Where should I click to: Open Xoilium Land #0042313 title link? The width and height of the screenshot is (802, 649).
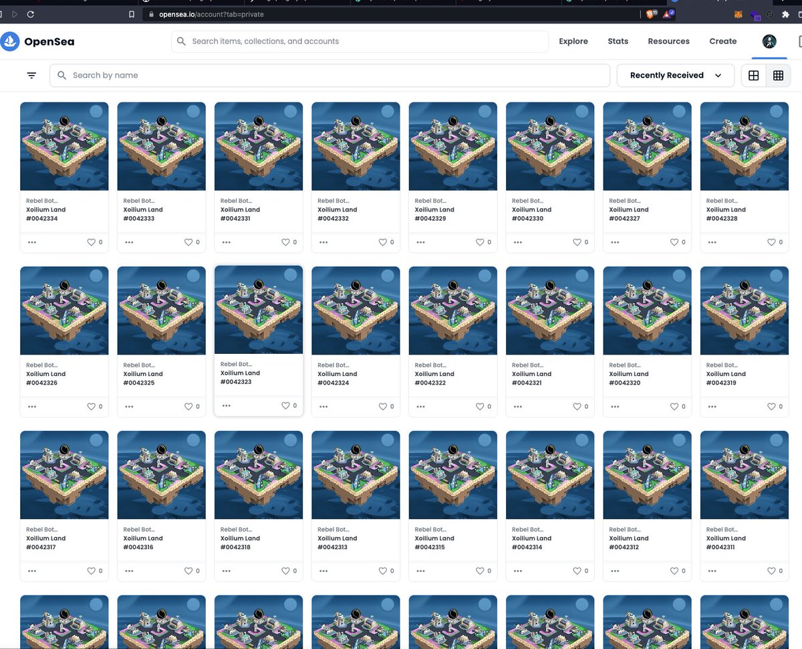(337, 543)
